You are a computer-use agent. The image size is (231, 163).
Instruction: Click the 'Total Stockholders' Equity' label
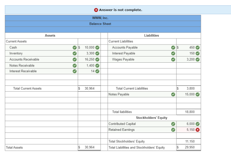[x=127, y=142]
